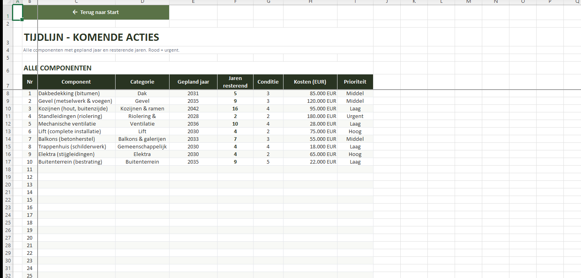The image size is (581, 278).
Task: Select the Conditie value 5 cell
Action: pos(268,162)
